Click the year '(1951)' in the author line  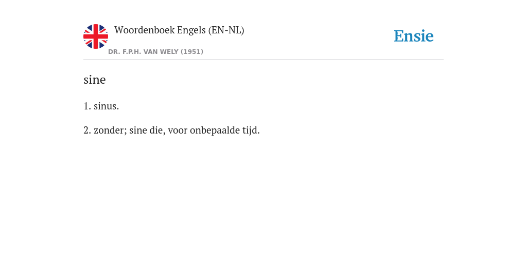click(x=192, y=52)
